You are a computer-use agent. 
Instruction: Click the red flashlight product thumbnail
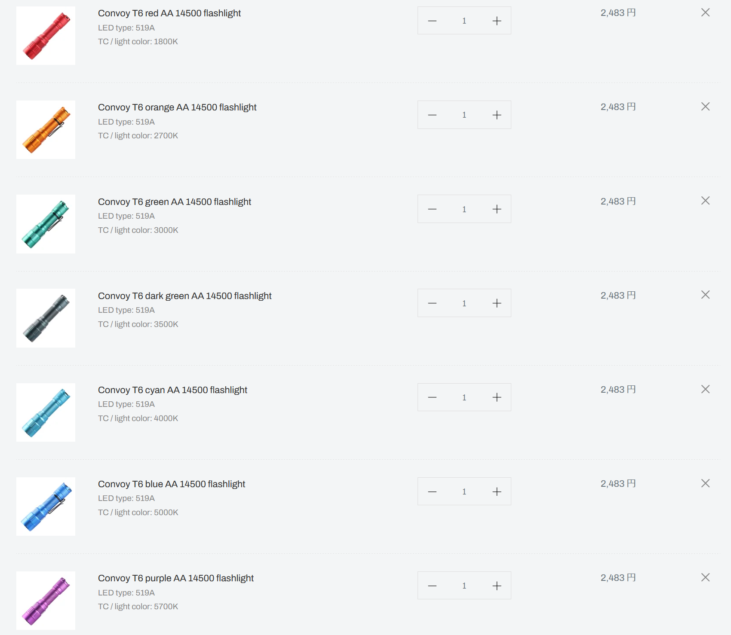tap(46, 36)
